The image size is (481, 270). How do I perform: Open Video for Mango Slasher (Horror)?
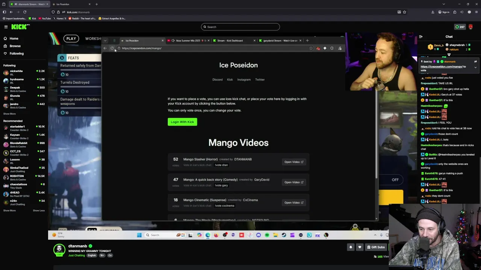(x=294, y=162)
